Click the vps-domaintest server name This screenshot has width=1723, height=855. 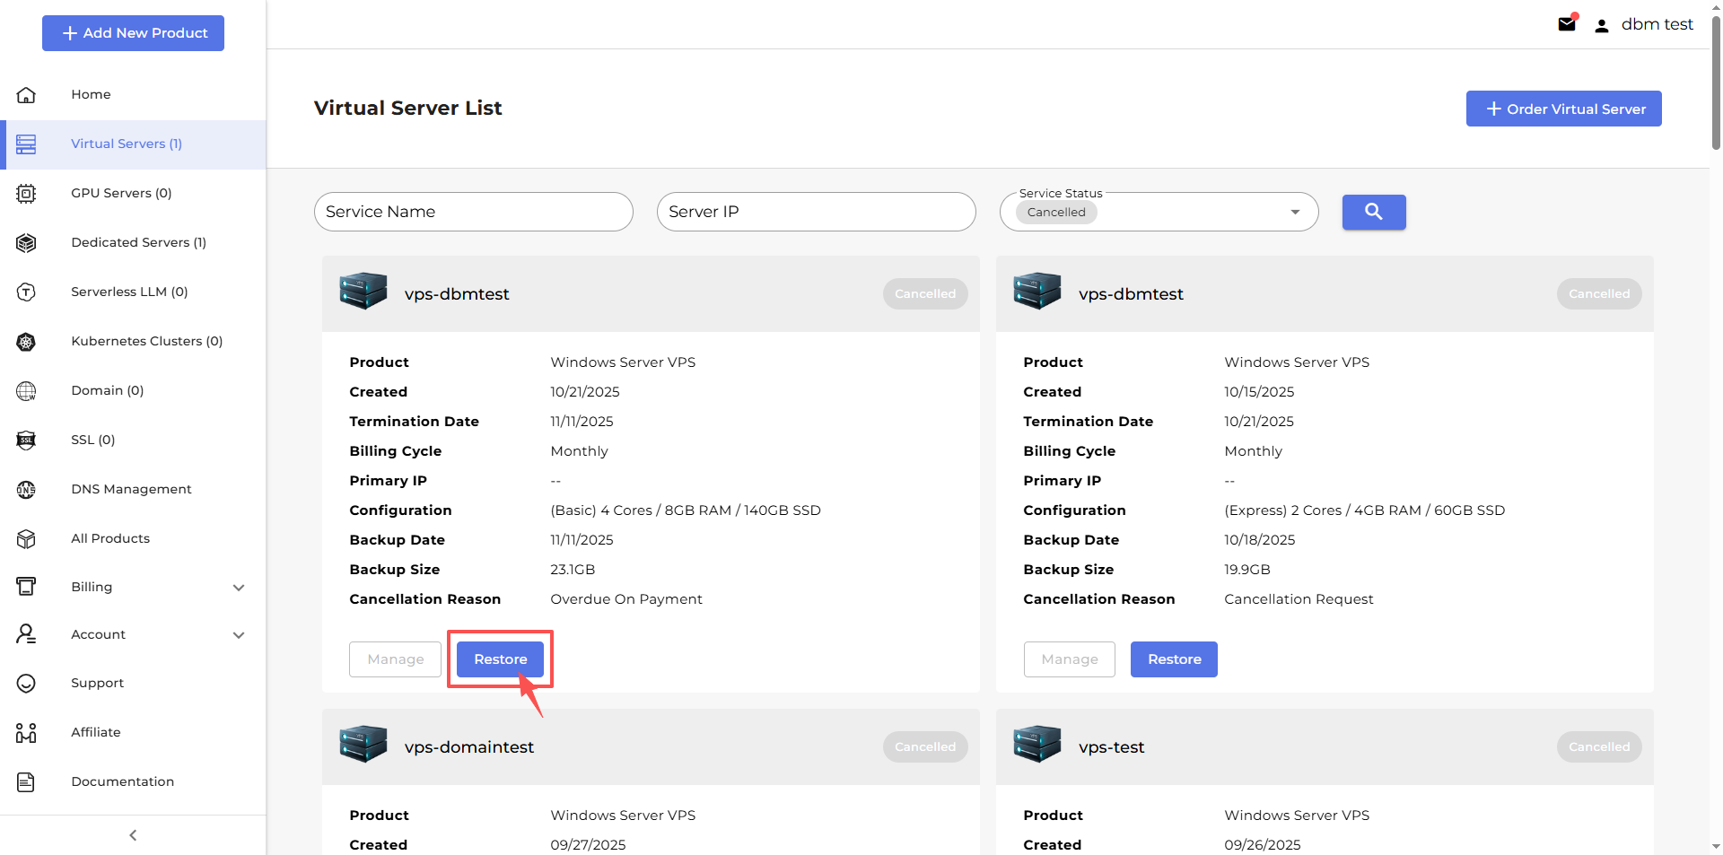click(469, 747)
